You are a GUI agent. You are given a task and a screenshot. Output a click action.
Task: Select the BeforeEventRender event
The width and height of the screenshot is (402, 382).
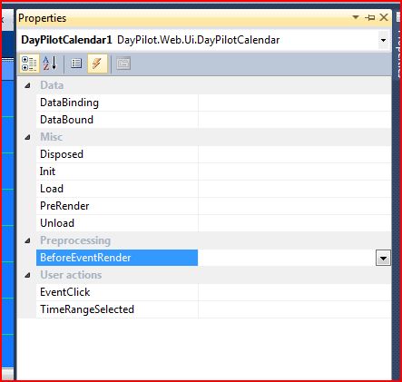pyautogui.click(x=117, y=258)
